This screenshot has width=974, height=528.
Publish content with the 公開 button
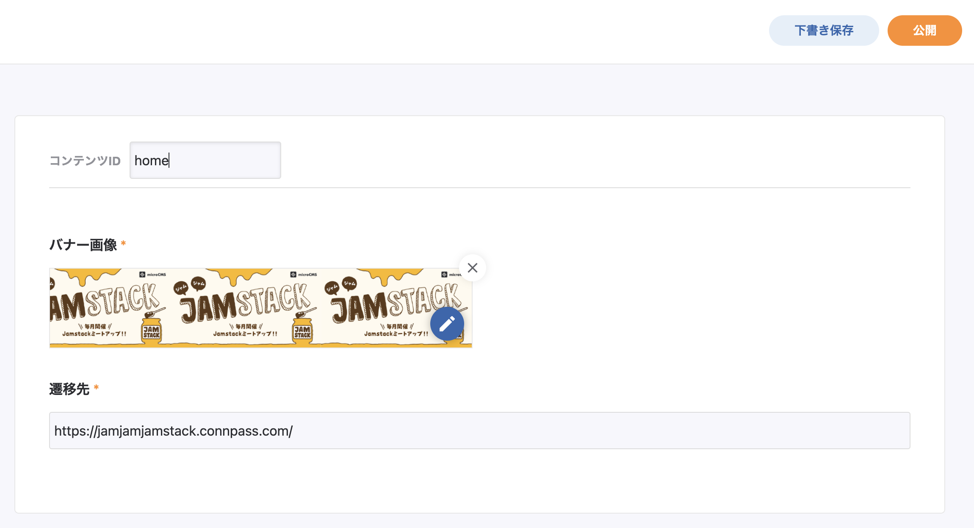[x=924, y=31]
